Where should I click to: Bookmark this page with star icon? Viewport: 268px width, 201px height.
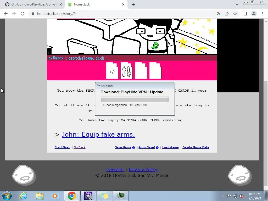coord(235,14)
